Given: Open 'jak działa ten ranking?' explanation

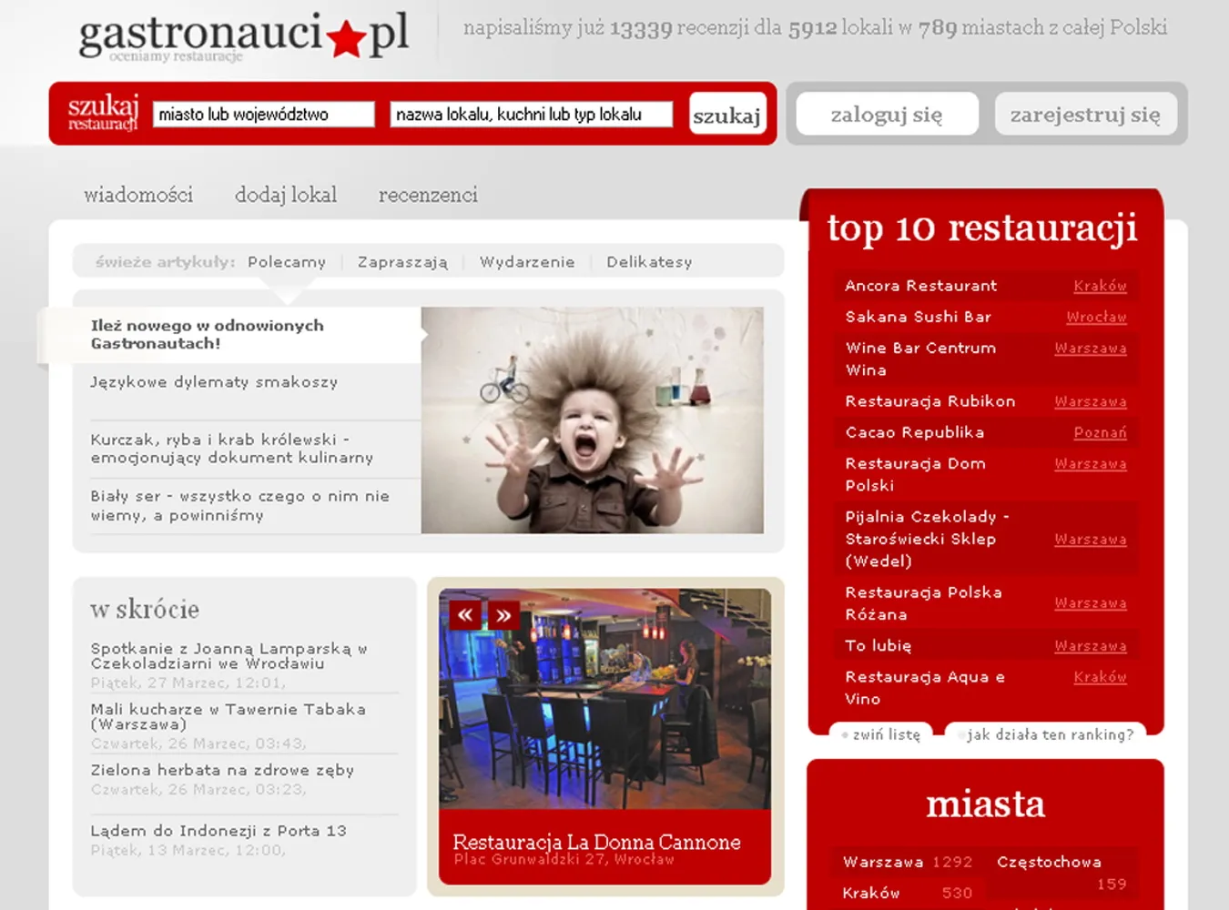Looking at the screenshot, I should click(x=1049, y=734).
